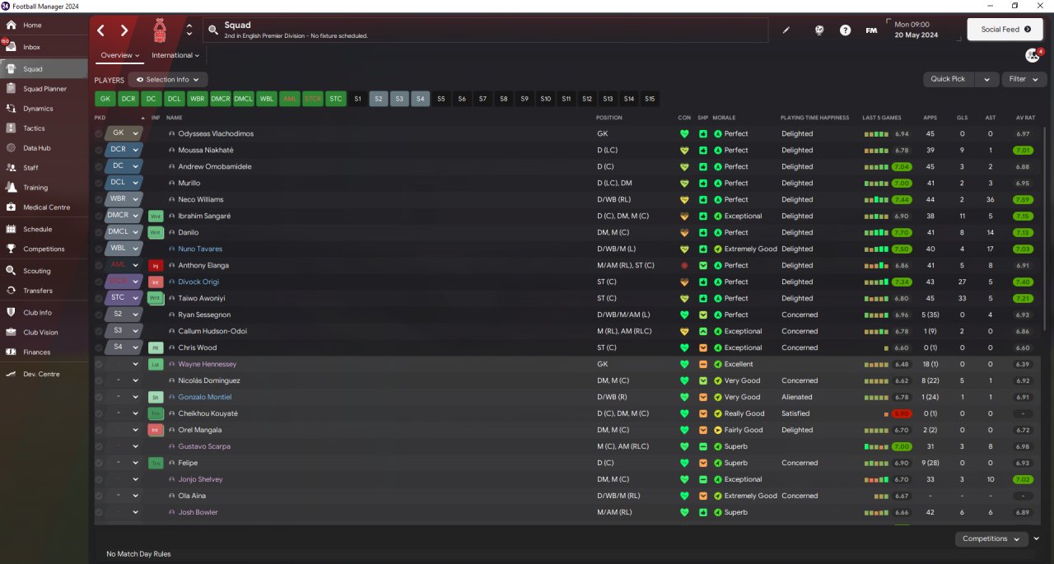
Task: Open Data Hub from sidebar
Action: [36, 148]
